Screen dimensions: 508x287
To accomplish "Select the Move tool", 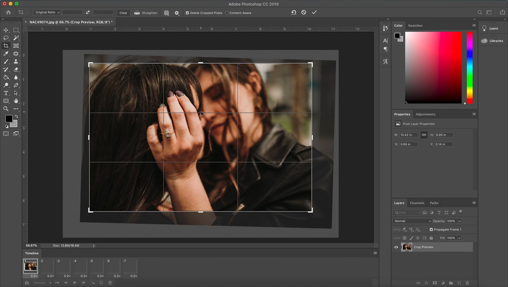I will point(6,30).
